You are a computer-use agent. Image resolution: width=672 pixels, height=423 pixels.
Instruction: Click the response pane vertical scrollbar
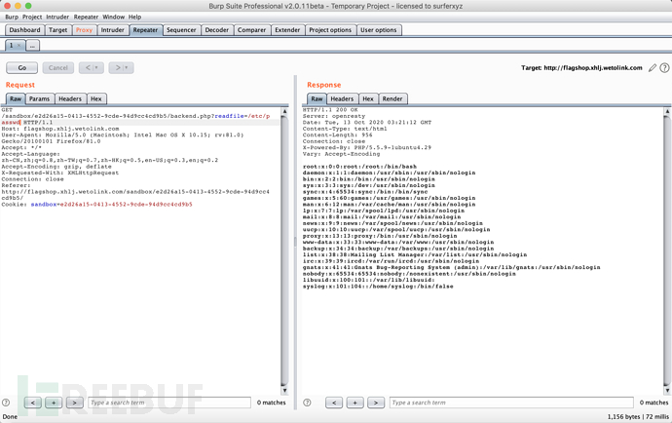pyautogui.click(x=667, y=250)
